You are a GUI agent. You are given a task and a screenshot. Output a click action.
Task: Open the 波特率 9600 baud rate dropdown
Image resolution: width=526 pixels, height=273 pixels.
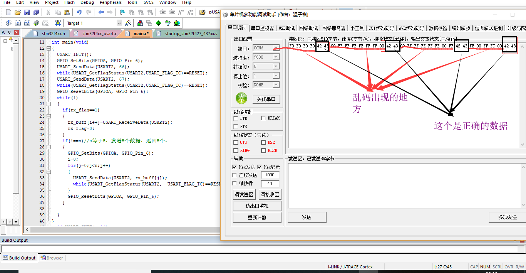(276, 57)
